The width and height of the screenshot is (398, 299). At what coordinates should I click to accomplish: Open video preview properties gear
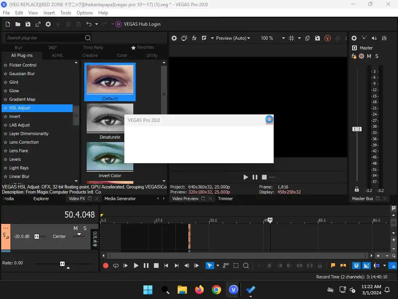[174, 38]
